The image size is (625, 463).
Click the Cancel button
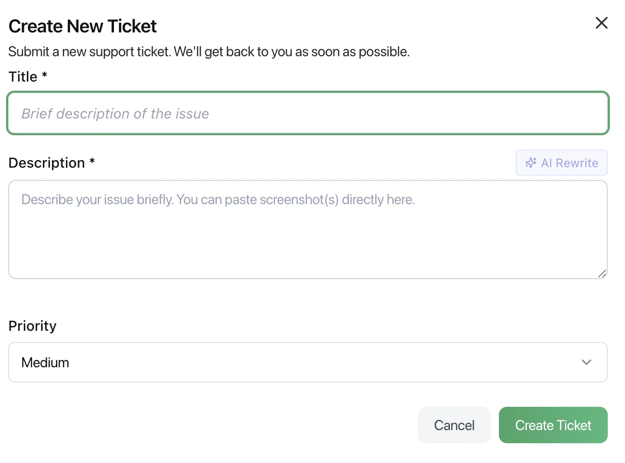click(x=454, y=425)
